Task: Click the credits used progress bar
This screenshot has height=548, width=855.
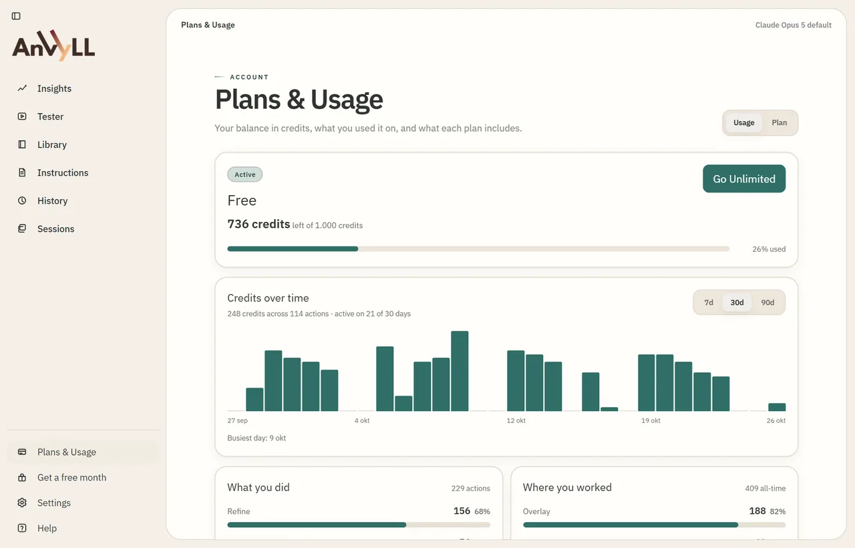Action: coord(478,249)
